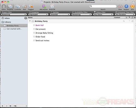Select the Order food action text
This screenshot has height=108, width=136.
(x=40, y=37)
